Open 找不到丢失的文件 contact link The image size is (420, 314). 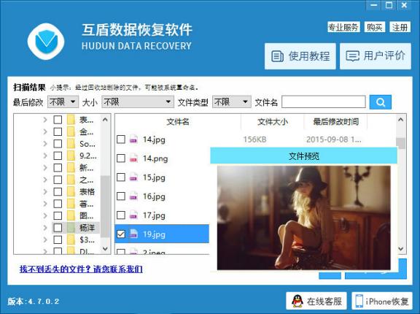81,269
